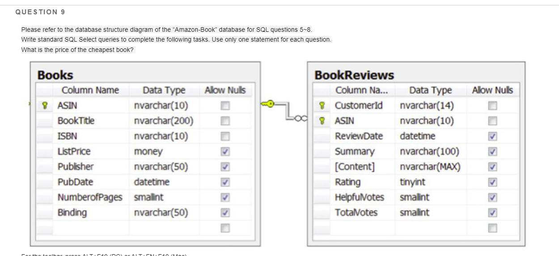The height and width of the screenshot is (256, 559).
Task: Select the HelpfulVotes column name
Action: 360,197
